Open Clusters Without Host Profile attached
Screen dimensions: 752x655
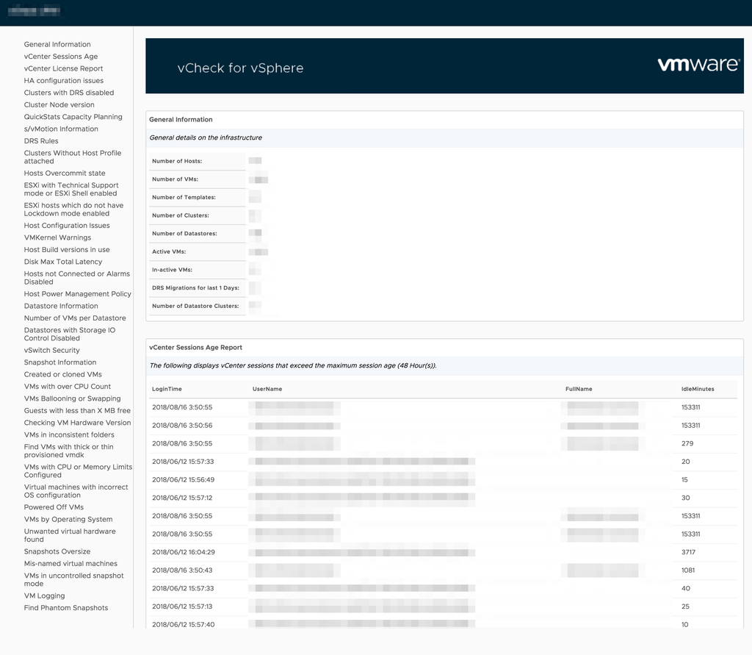pos(73,157)
